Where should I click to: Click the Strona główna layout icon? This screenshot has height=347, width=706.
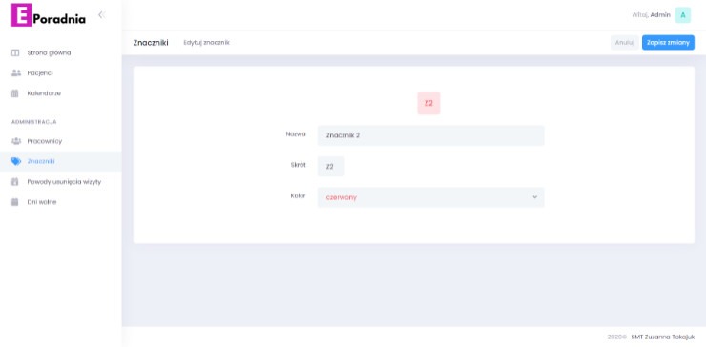(15, 53)
